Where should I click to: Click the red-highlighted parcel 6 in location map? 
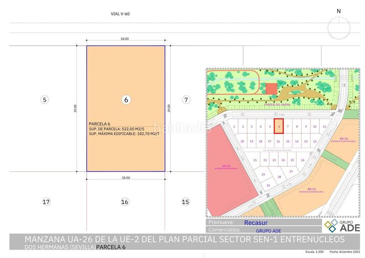click(x=279, y=126)
